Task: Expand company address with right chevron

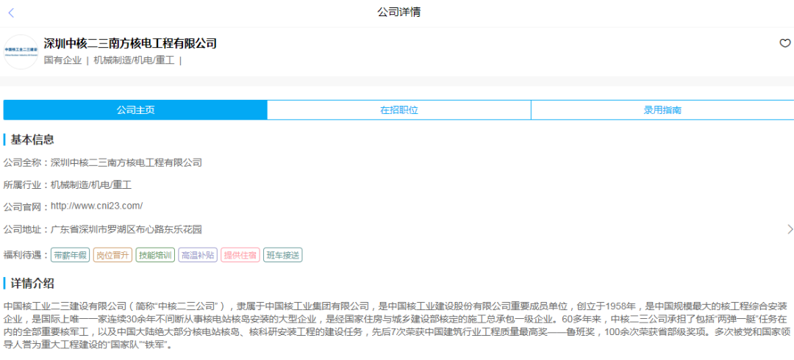Action: pyautogui.click(x=790, y=229)
